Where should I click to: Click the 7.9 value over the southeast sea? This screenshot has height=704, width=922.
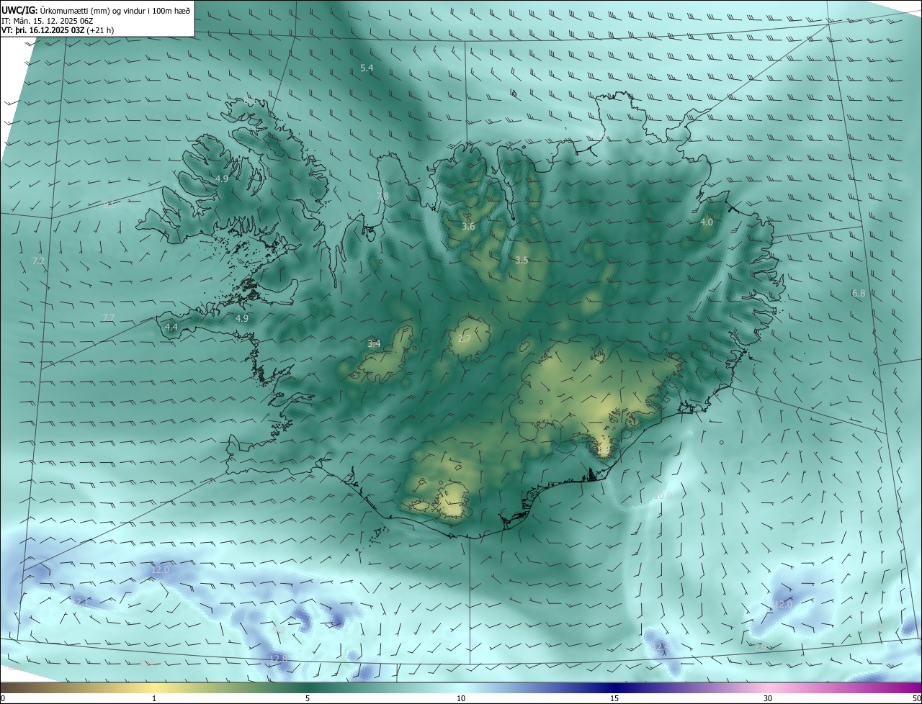tap(759, 647)
